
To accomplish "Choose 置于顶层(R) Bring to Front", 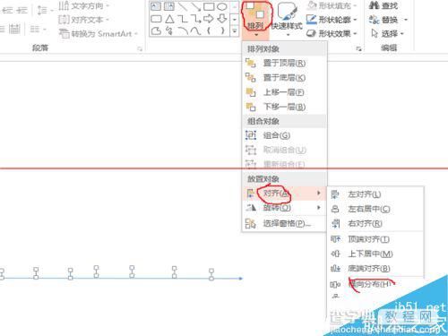I will tap(284, 63).
